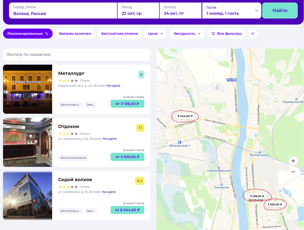Toggle the Бесплатная отмена filter chip
Viewport: 304px width, 230px height.
point(119,34)
